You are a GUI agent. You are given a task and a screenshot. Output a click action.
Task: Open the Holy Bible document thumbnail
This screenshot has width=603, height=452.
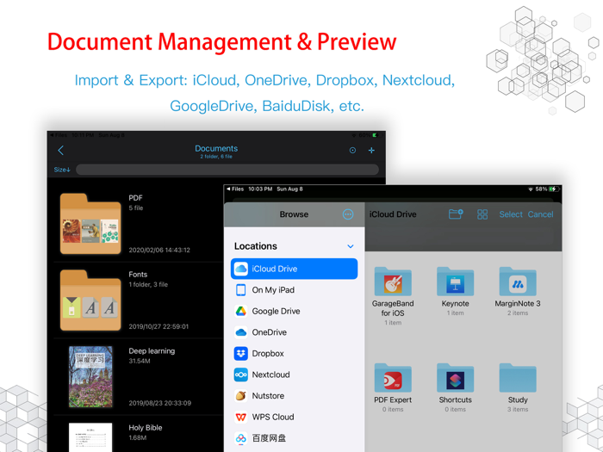[x=90, y=437]
